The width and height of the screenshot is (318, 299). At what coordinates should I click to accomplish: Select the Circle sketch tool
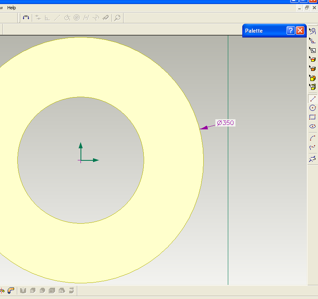point(312,108)
